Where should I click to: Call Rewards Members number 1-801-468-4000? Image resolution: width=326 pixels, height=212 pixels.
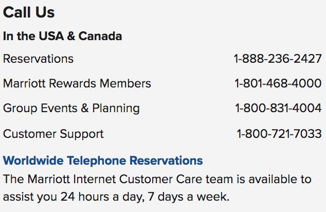[x=278, y=83]
